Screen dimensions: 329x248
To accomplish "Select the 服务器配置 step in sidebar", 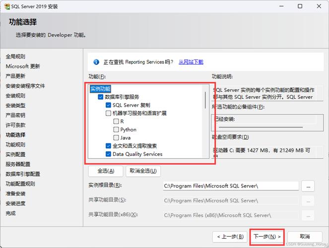I will click(x=18, y=164).
